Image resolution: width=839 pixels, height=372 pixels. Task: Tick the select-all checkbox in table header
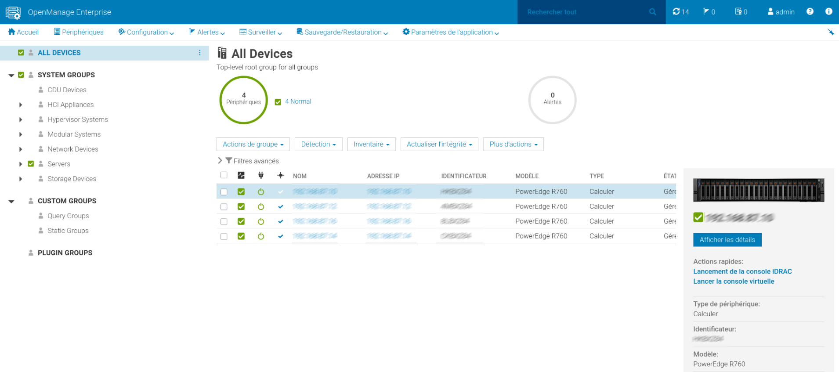(224, 175)
